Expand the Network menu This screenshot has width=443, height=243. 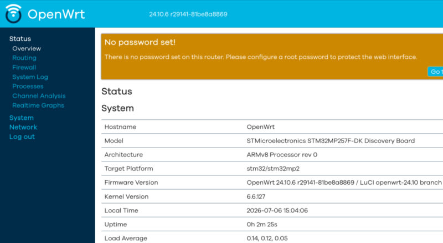click(x=23, y=127)
